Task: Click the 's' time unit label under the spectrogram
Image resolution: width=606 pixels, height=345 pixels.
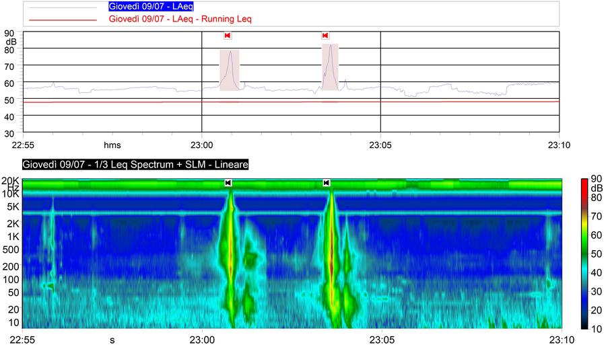Action: 112,340
